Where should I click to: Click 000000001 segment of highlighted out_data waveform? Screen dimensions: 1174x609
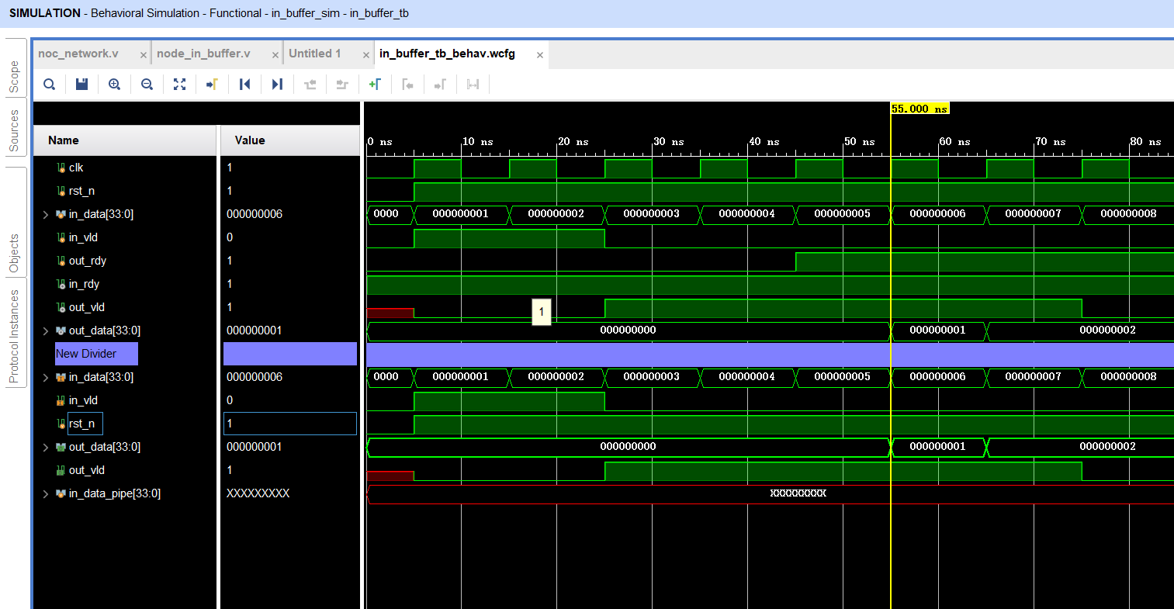tap(938, 447)
